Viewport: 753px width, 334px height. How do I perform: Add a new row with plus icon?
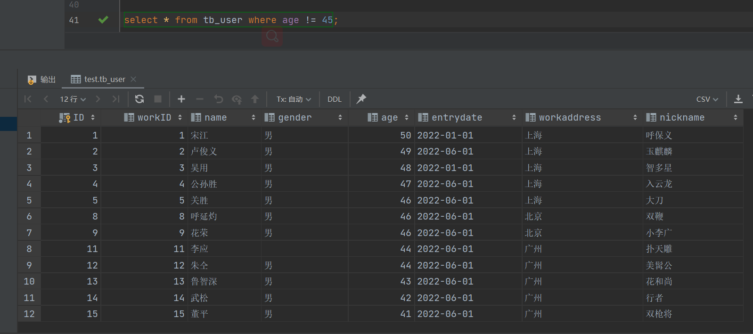click(x=181, y=99)
